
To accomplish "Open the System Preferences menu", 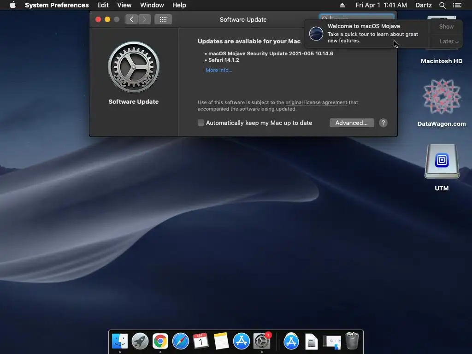I will tap(57, 5).
